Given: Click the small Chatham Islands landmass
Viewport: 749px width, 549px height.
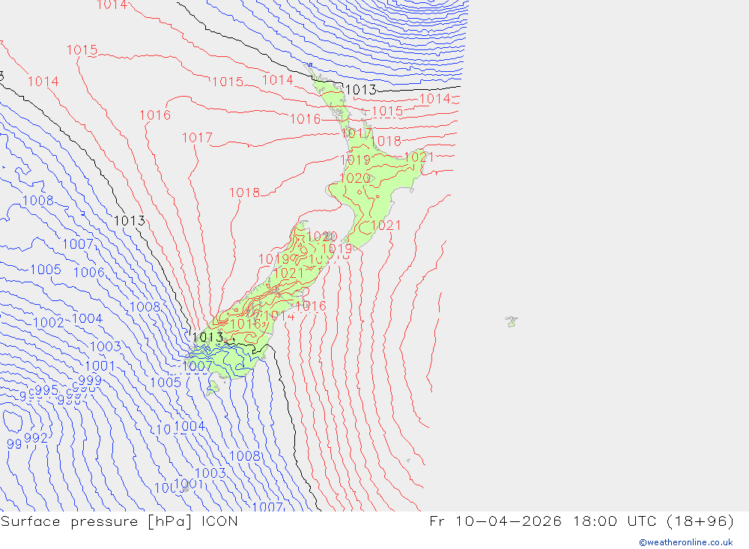Looking at the screenshot, I should click(x=512, y=321).
